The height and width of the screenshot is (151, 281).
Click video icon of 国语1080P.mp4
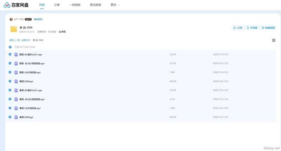(x=16, y=81)
